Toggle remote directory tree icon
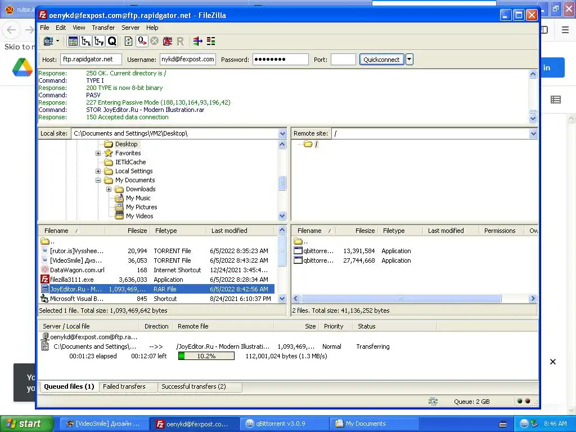The height and width of the screenshot is (432, 576). pos(99,41)
